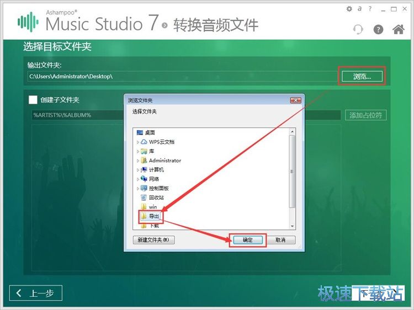414x310 pixels.
Task: Select the 库 label in tree
Action: [x=152, y=151]
